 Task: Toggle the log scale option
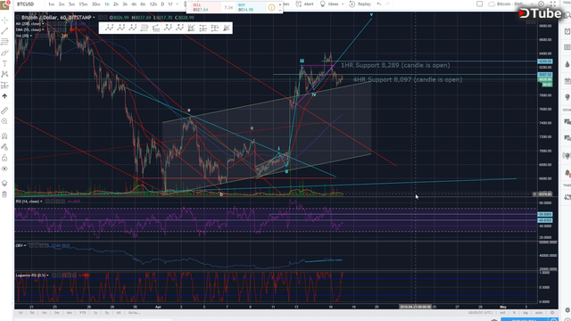coord(525,313)
